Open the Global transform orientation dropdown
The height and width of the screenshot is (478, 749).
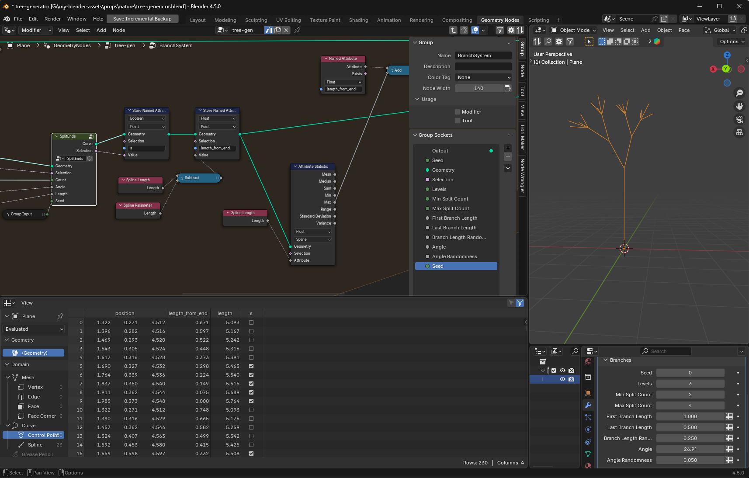click(x=720, y=30)
